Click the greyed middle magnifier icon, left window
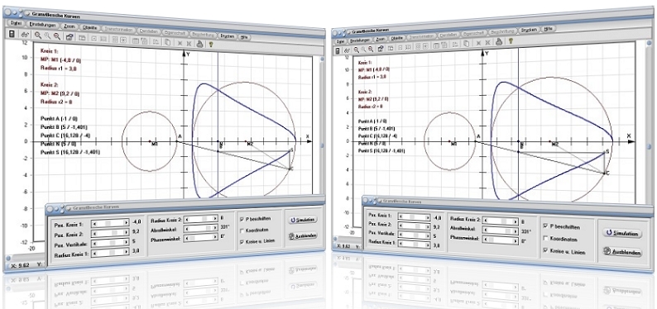The width and height of the screenshot is (657, 309). pos(47,36)
